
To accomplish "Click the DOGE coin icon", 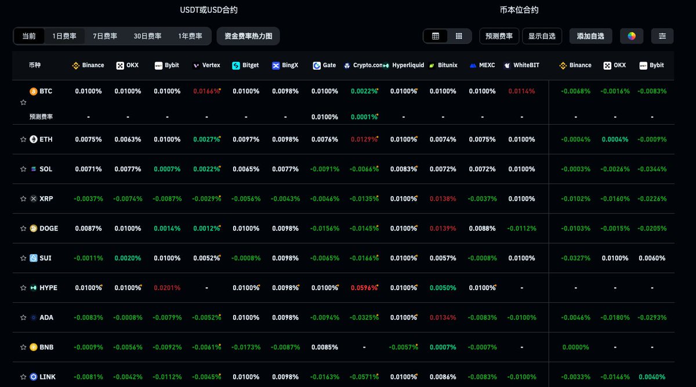I will point(34,228).
